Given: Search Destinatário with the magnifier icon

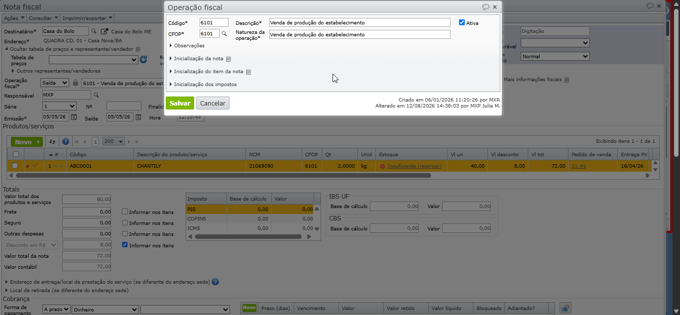Looking at the screenshot, I should click(x=94, y=31).
